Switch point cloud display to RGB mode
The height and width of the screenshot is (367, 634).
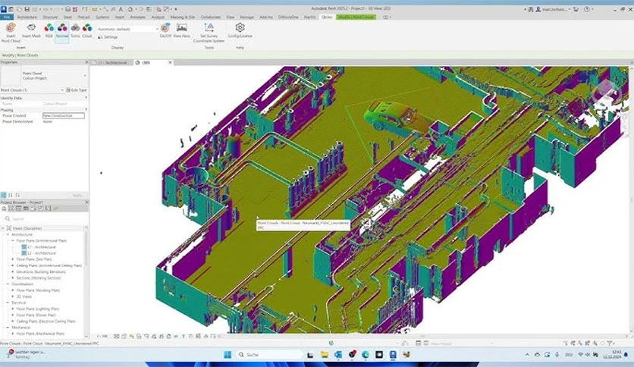[49, 31]
